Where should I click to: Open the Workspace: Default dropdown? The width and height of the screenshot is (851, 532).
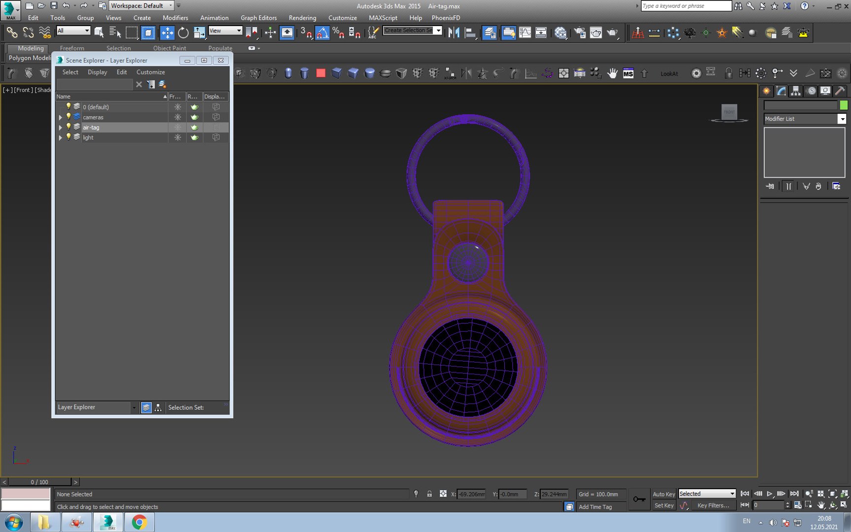tap(141, 6)
